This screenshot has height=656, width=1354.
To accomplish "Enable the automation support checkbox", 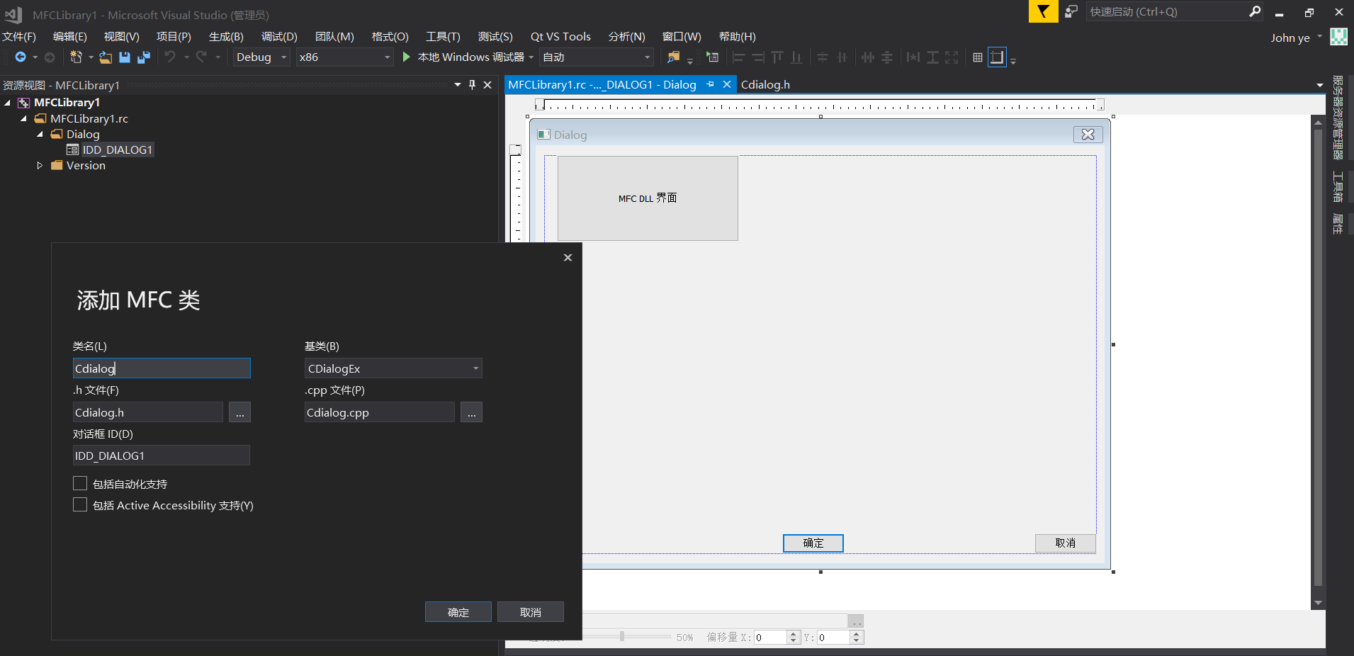I will pyautogui.click(x=80, y=484).
